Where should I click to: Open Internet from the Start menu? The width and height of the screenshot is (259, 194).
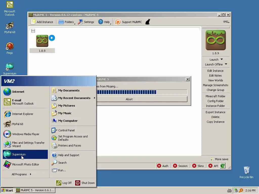(x=25, y=92)
